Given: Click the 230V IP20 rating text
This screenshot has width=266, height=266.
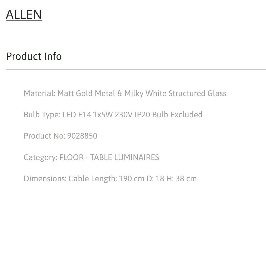Looking at the screenshot, I should click(x=132, y=115).
